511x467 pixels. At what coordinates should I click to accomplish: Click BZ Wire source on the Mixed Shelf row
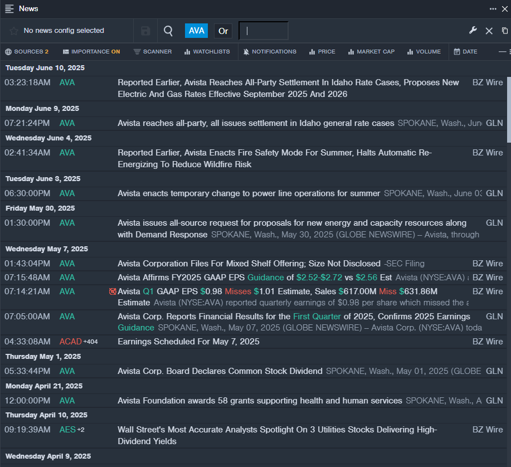click(x=488, y=264)
